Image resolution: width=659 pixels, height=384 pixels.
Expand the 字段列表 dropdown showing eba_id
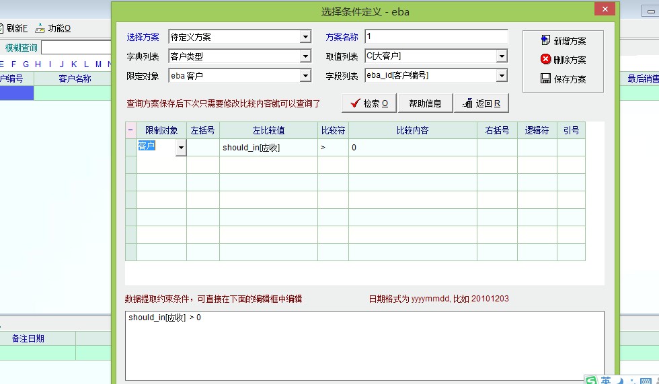click(501, 77)
